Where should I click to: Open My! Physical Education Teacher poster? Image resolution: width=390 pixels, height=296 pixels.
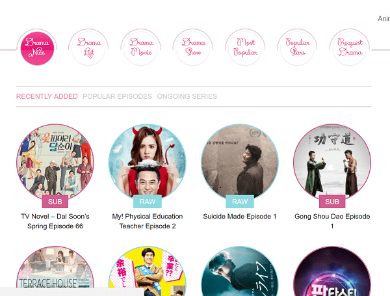click(x=148, y=163)
